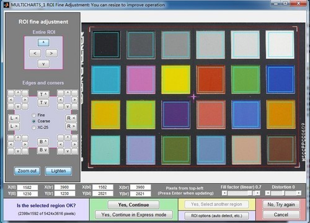Click the Y(tl) input field

pyautogui.click(x=27, y=194)
